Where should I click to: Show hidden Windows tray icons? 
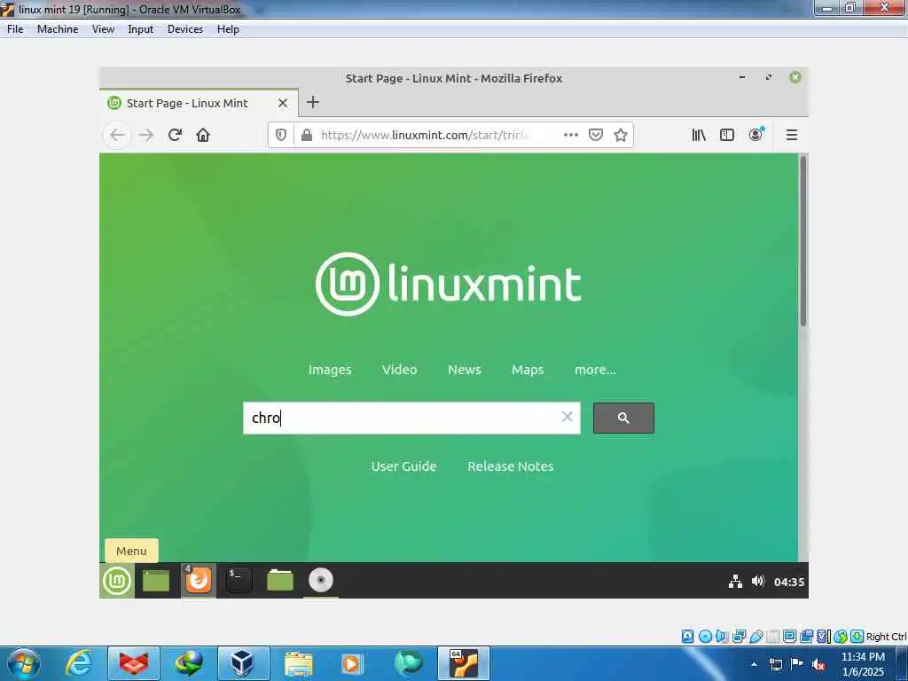point(754,664)
